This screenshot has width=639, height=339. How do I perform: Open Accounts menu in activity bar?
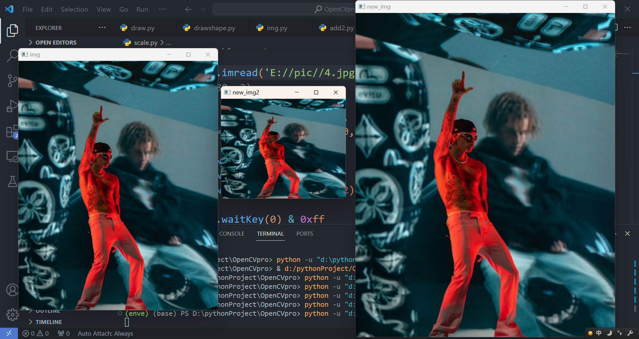tap(12, 290)
